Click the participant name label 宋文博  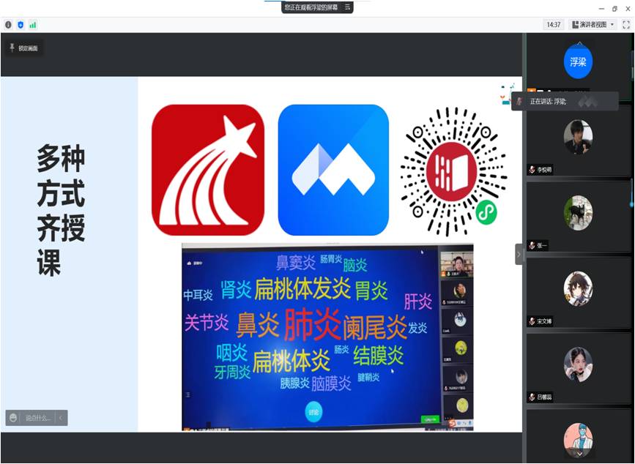[x=544, y=321]
